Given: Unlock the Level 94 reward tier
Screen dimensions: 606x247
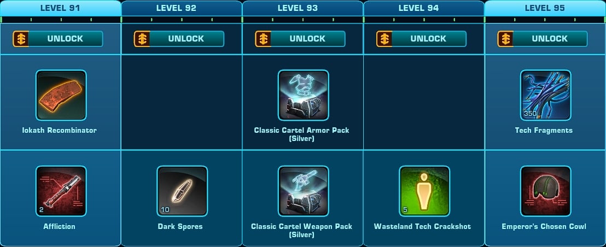Looking at the screenshot, I should (x=421, y=39).
